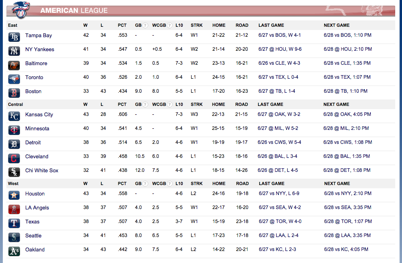402x263 pixels.
Task: Open Minnesota next game 6/28 @ MIL
Action: tap(346, 128)
